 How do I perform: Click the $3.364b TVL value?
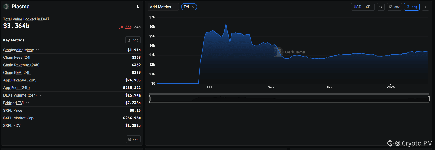[16, 26]
